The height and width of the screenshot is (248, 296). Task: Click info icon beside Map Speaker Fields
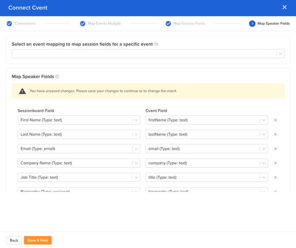point(57,77)
